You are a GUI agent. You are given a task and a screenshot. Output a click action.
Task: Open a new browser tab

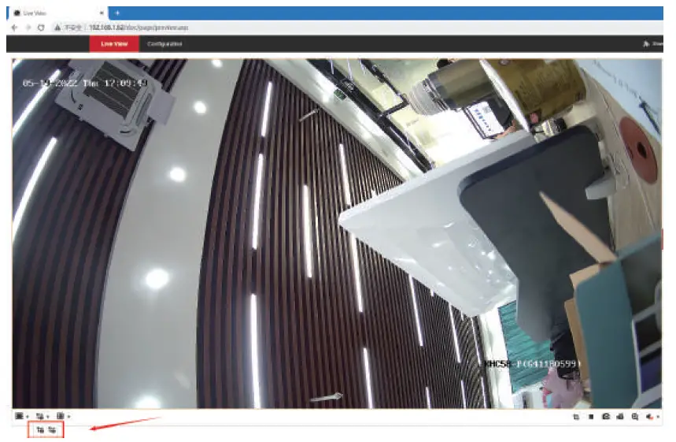tap(117, 13)
